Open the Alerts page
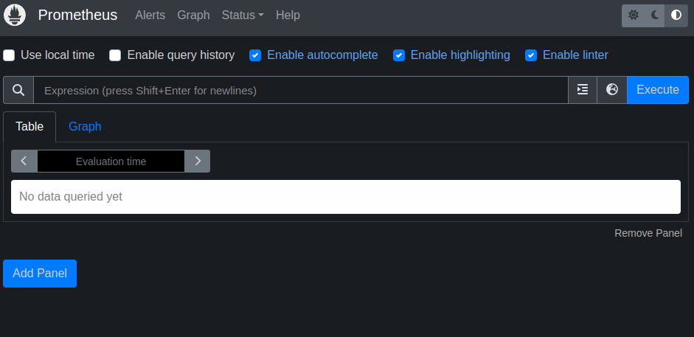The image size is (694, 337). tap(150, 15)
